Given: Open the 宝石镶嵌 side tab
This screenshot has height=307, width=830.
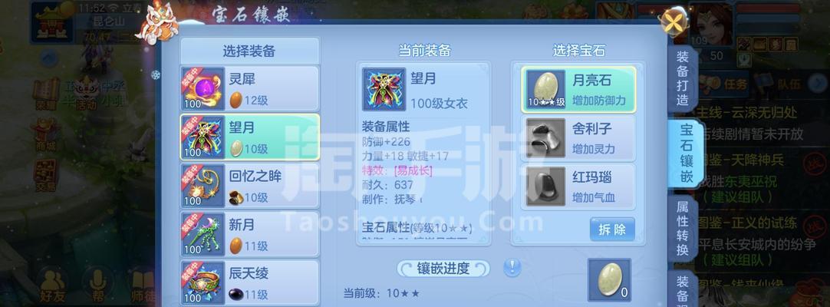Looking at the screenshot, I should coord(686,154).
